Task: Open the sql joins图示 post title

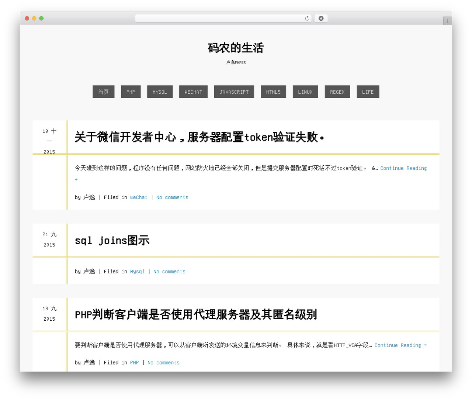Action: (112, 241)
